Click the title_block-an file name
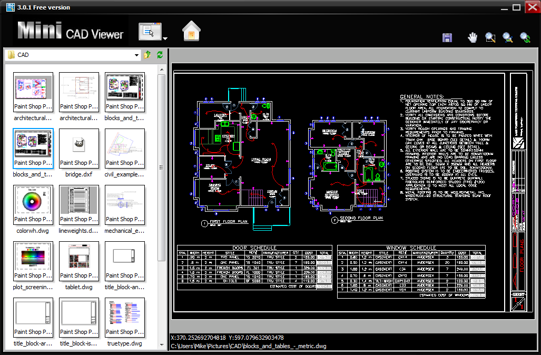541x355 pixels. click(x=124, y=287)
